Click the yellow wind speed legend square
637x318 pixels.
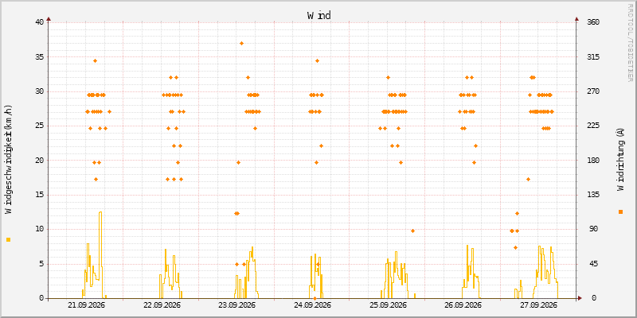tap(8, 240)
